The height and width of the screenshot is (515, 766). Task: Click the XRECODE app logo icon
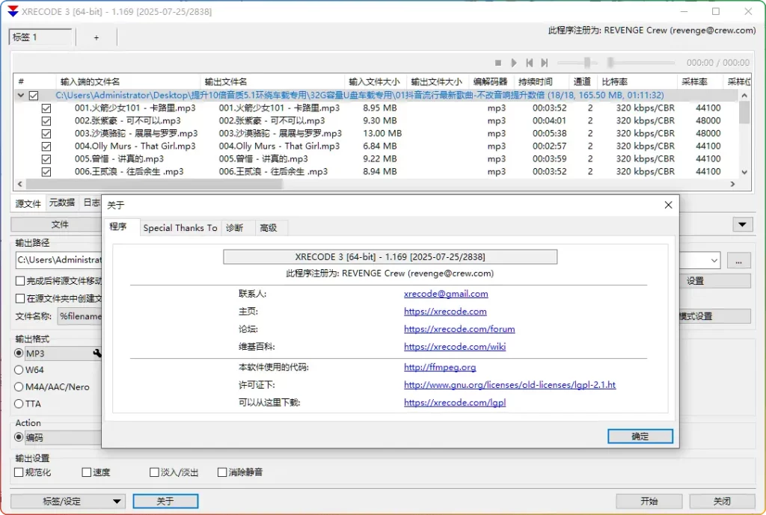(13, 11)
